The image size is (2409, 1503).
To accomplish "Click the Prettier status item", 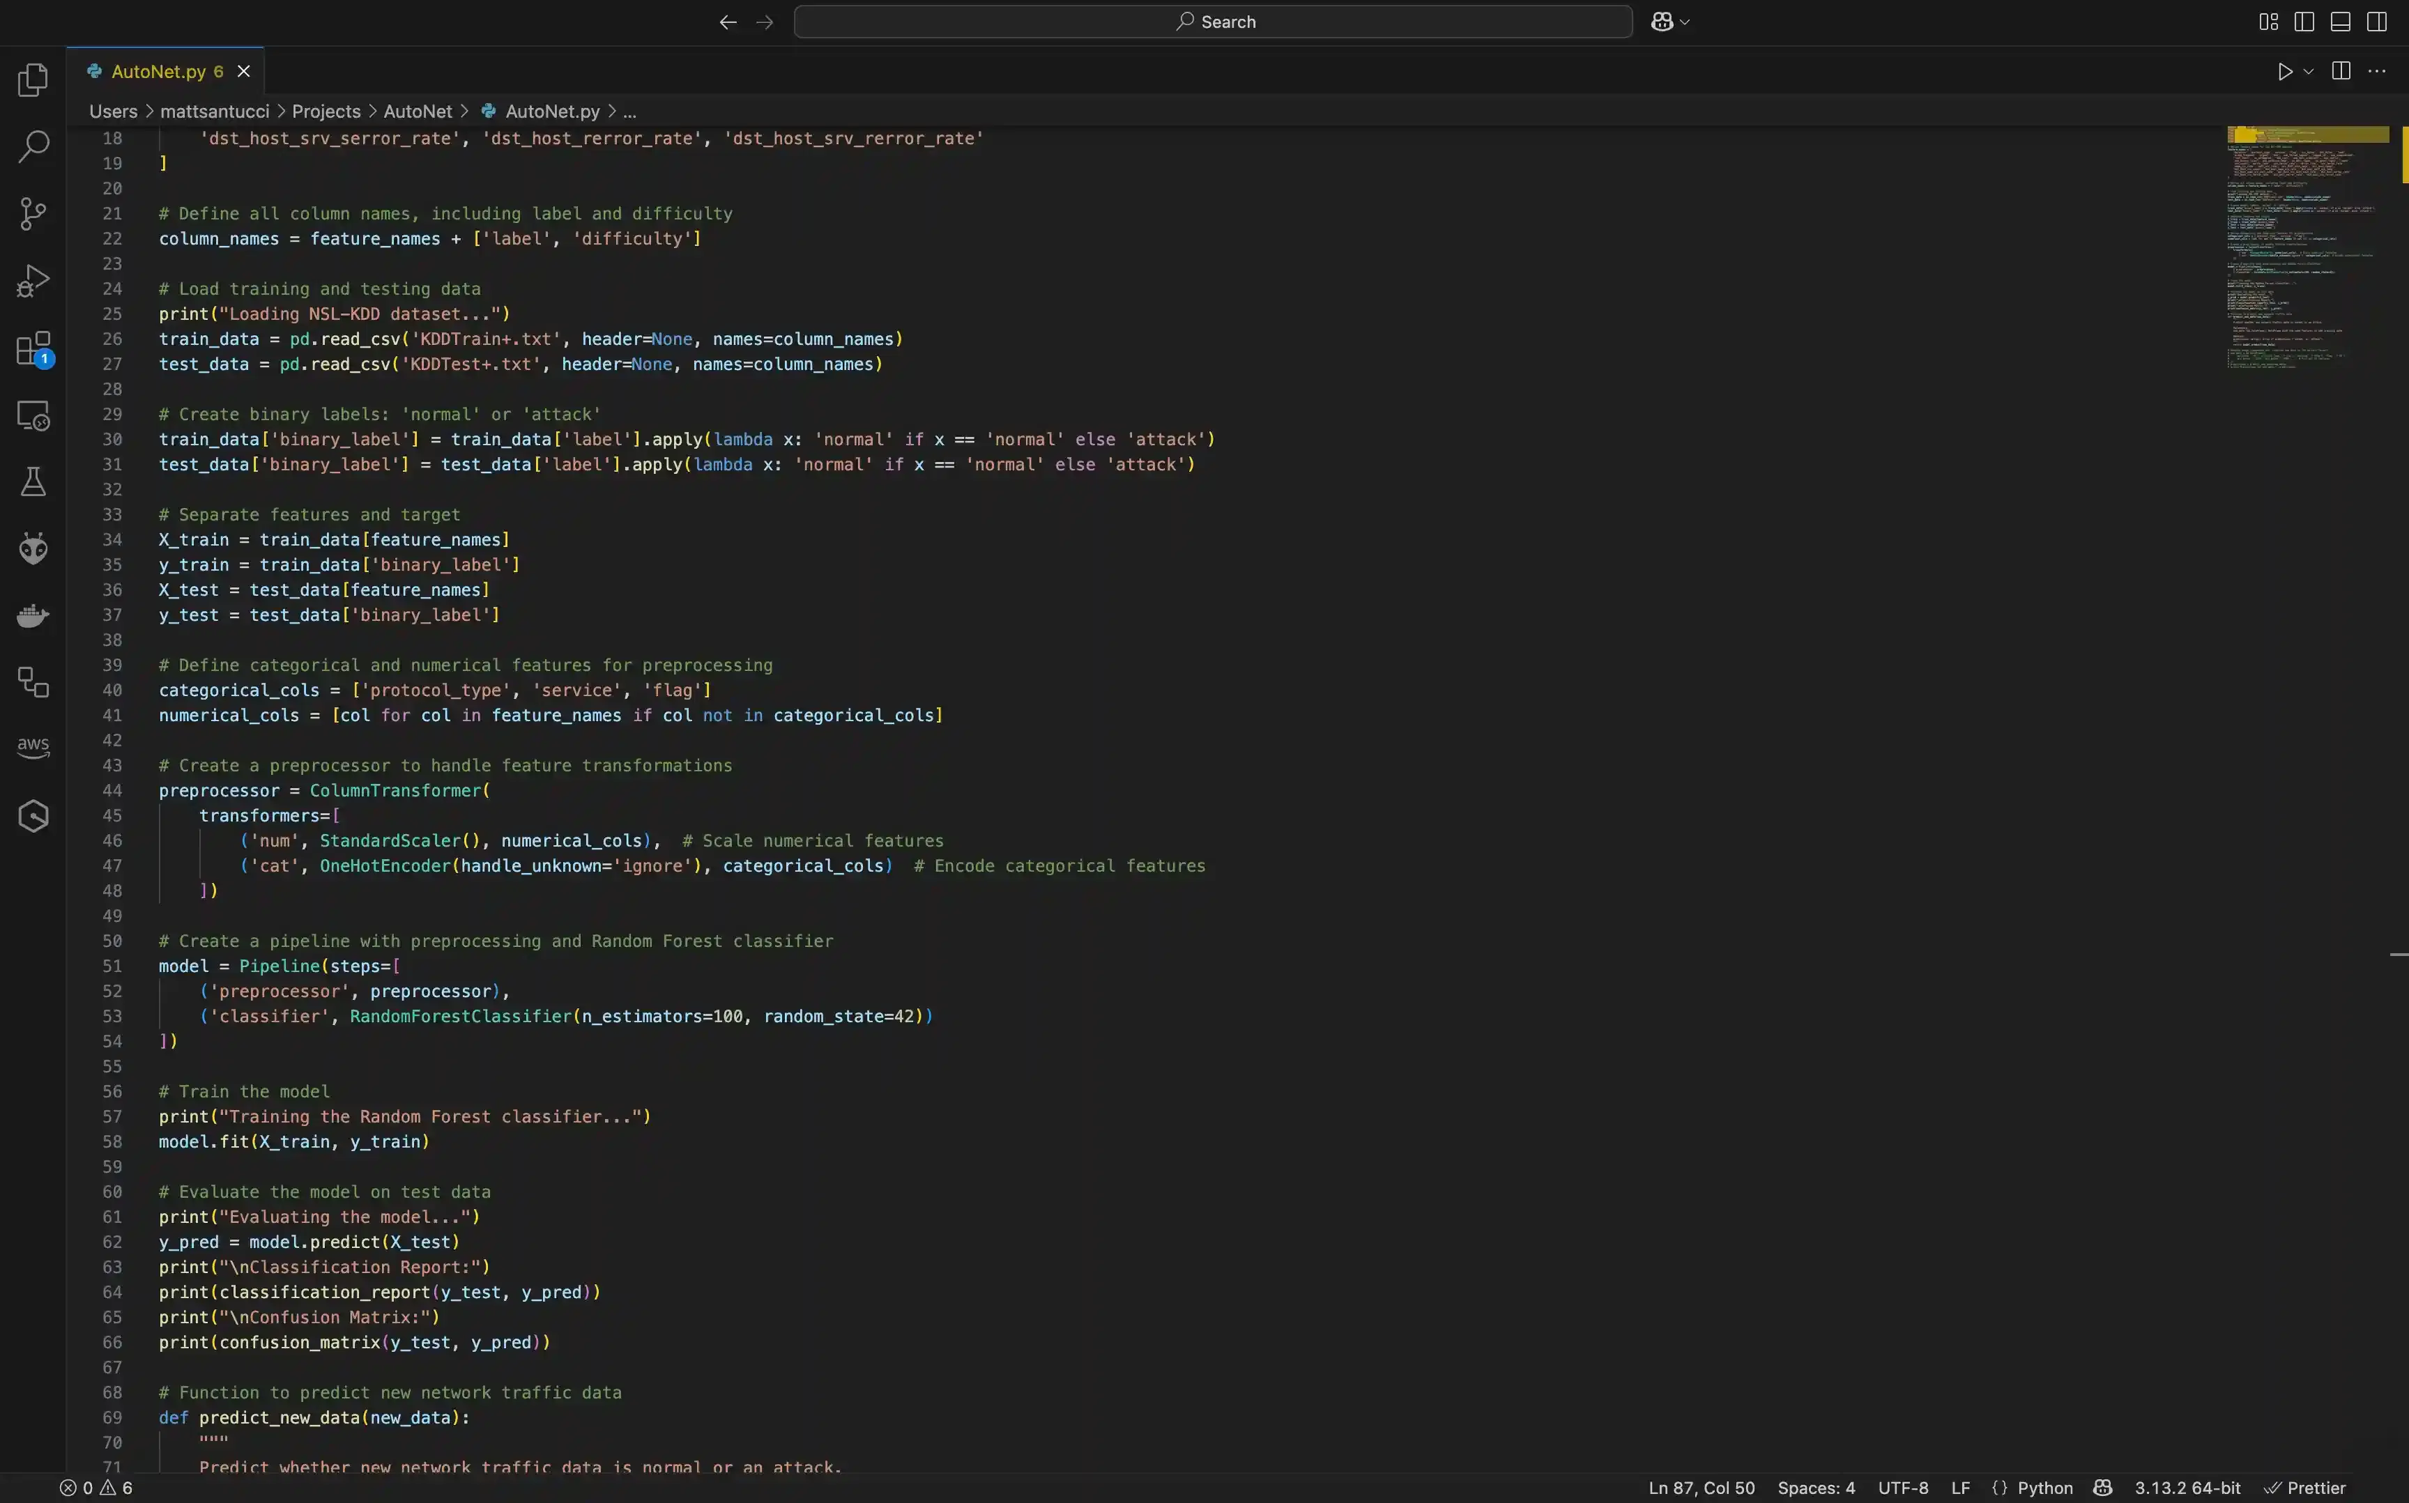I will [2304, 1488].
